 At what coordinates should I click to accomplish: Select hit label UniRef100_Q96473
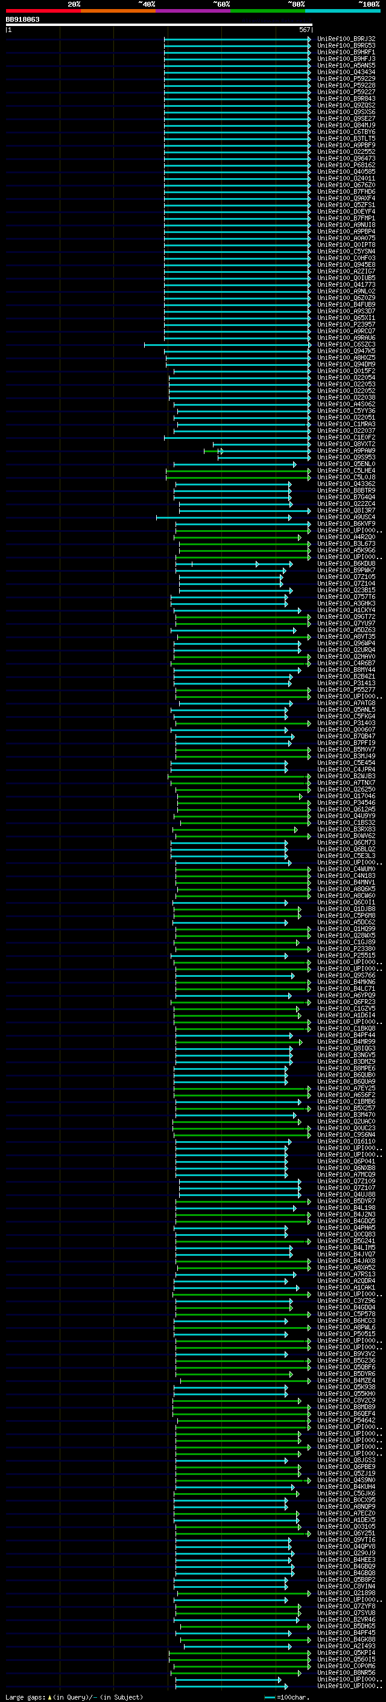point(346,159)
